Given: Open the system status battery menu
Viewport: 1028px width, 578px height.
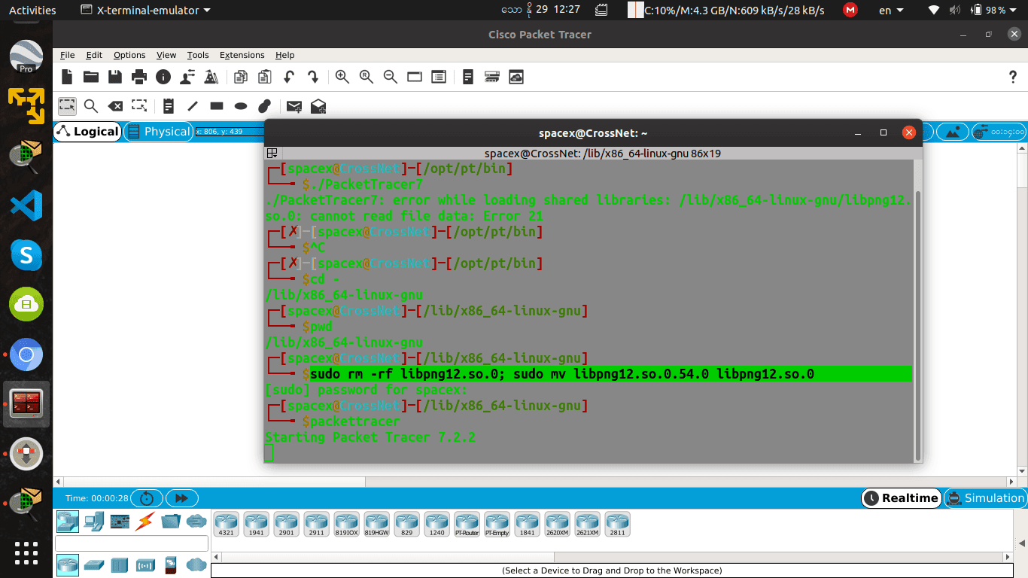Looking at the screenshot, I should 971,10.
